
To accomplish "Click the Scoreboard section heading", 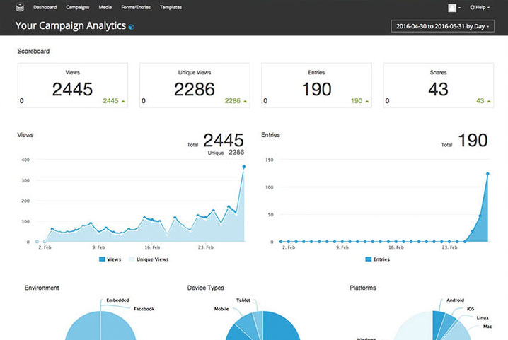I will point(33,51).
